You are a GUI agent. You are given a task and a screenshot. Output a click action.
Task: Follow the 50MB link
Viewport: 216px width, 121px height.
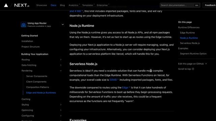pyautogui.click(x=114, y=80)
